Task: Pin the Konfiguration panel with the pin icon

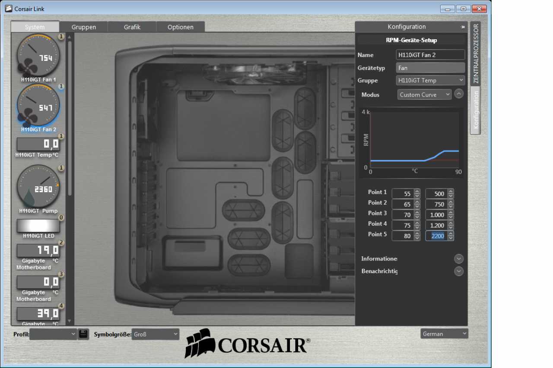Action: click(x=463, y=27)
